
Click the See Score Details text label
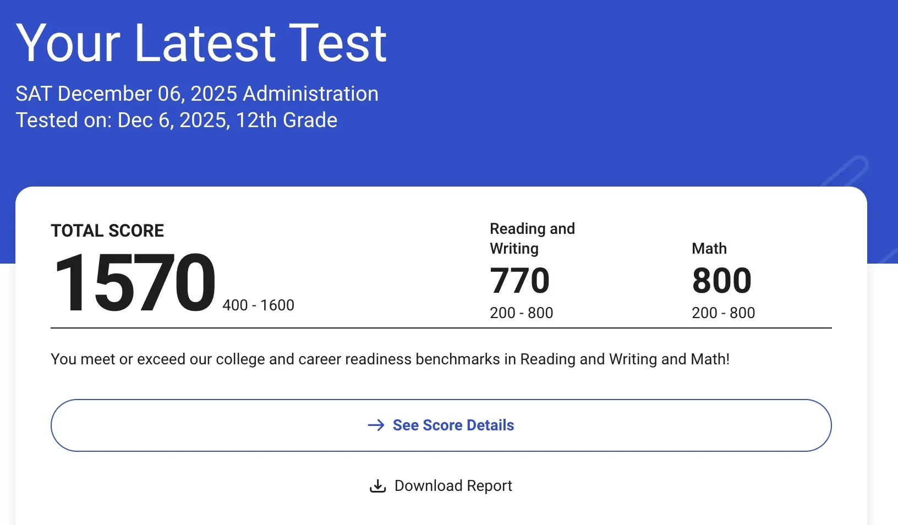pos(453,425)
